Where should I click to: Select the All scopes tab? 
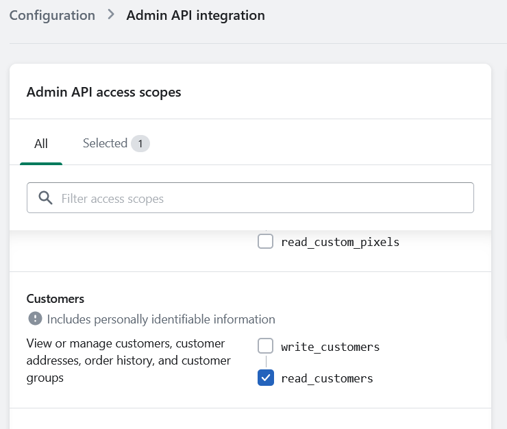[x=41, y=144]
